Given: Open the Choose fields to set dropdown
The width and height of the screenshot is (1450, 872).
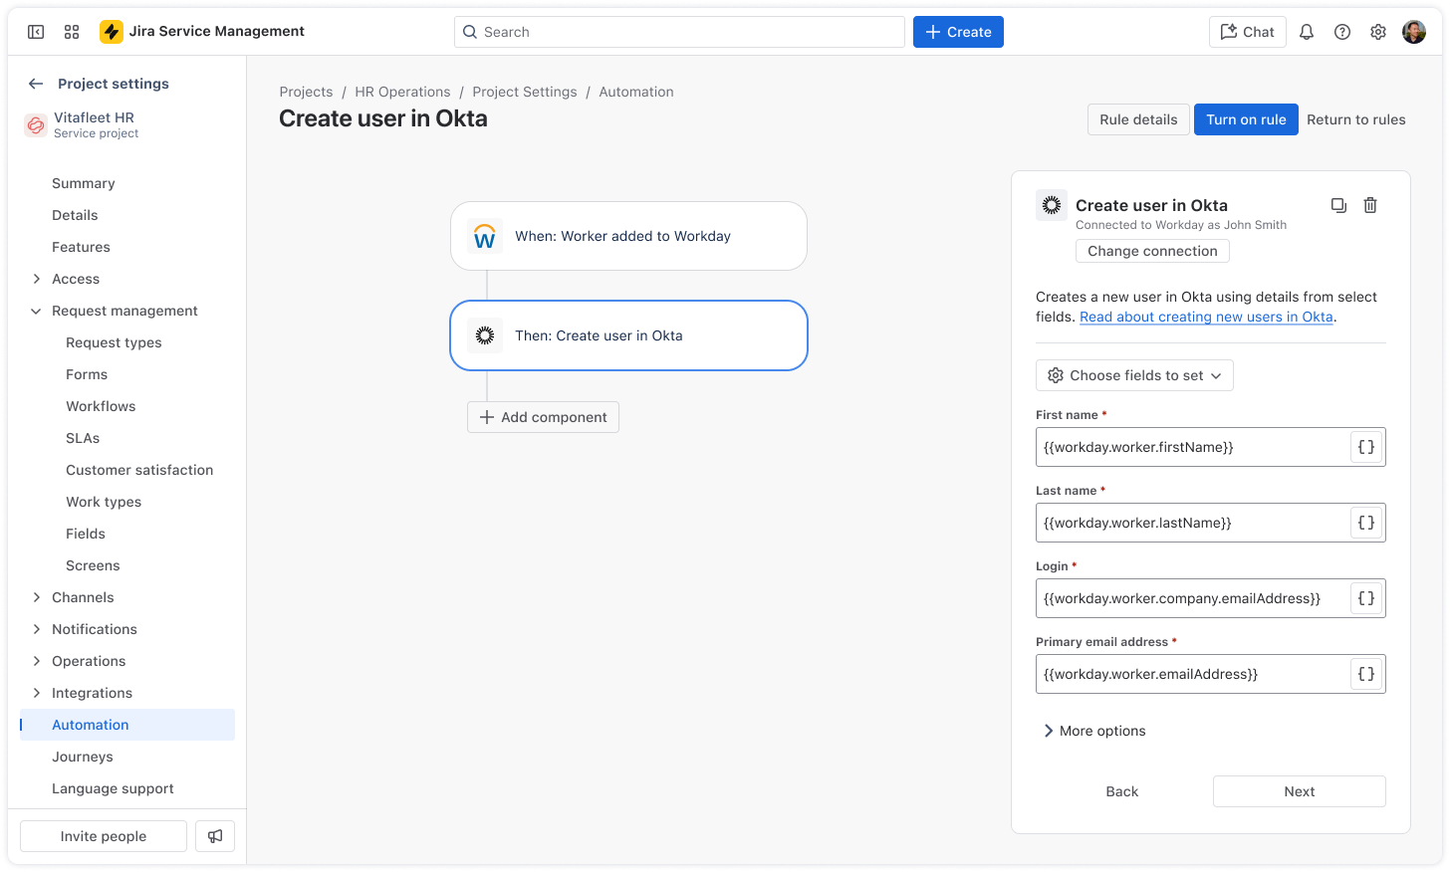Looking at the screenshot, I should 1134,375.
